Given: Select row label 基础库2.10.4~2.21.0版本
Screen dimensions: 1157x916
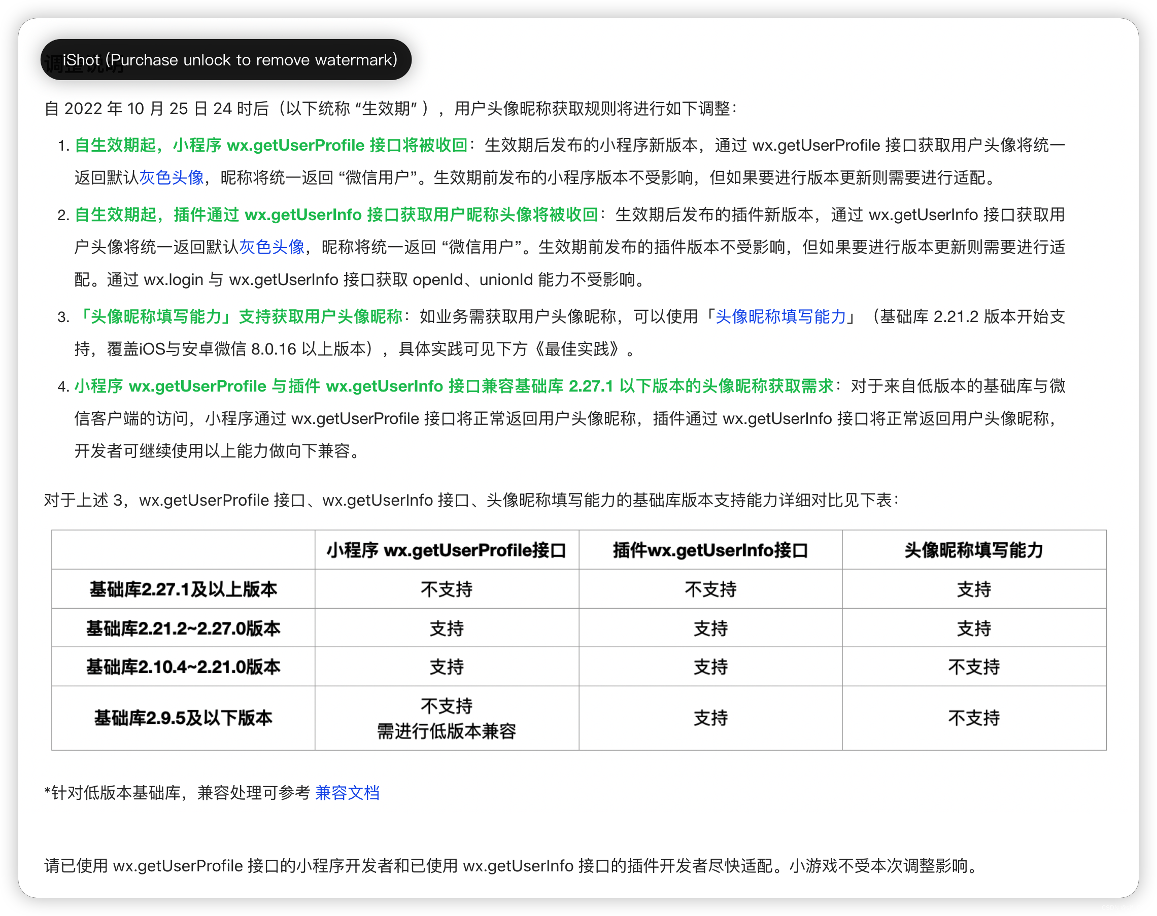Looking at the screenshot, I should click(x=183, y=667).
